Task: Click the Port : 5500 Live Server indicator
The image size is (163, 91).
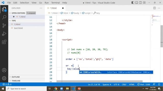Action: point(144,84)
